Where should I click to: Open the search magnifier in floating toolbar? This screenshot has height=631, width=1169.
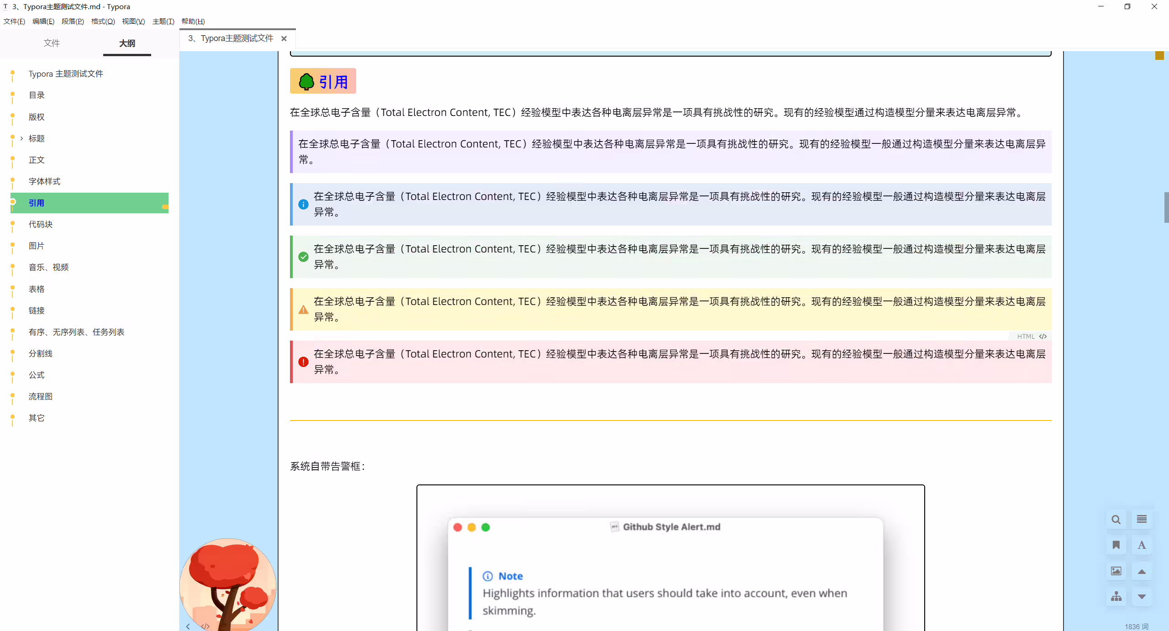[1116, 520]
